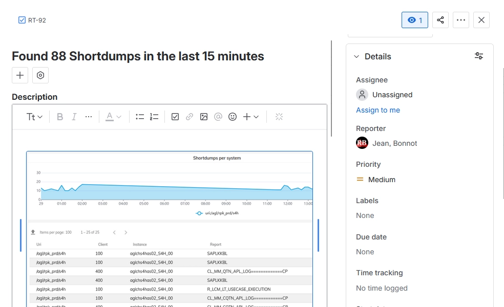Collapse the Details panel
The width and height of the screenshot is (504, 307).
356,56
